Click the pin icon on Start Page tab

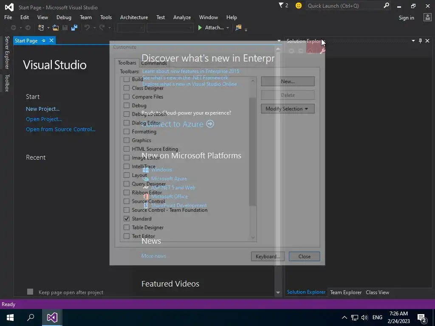point(44,40)
